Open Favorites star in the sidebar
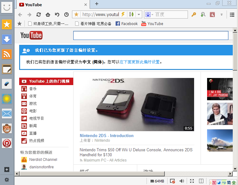This screenshot has height=185, width=238. [7, 24]
